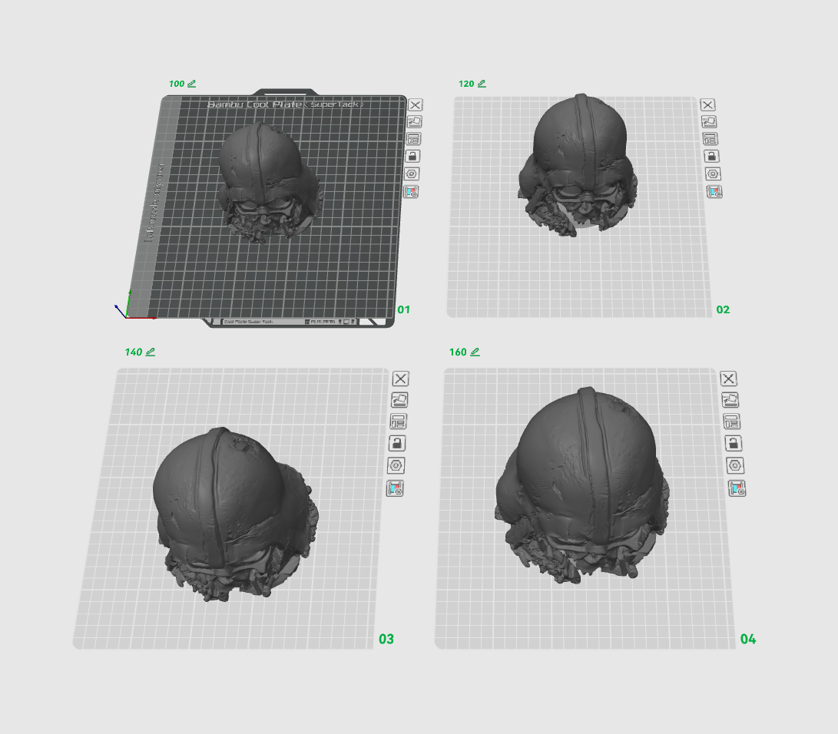The height and width of the screenshot is (734, 838).
Task: Edit plate name using pencil beside 160
Action: pos(475,352)
